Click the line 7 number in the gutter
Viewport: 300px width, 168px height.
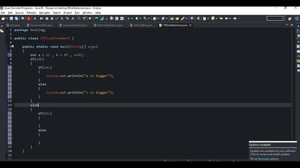click(x=10, y=55)
